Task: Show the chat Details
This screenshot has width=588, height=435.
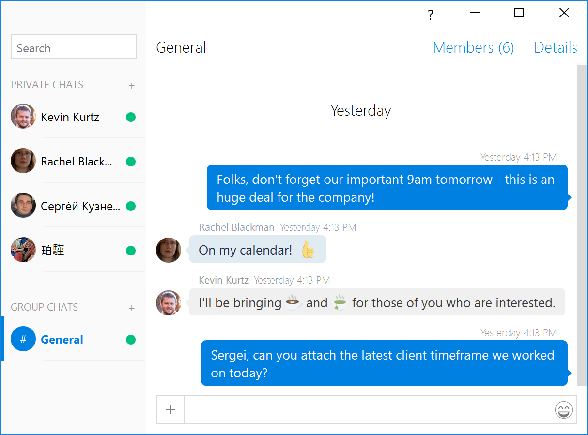Action: click(x=555, y=47)
